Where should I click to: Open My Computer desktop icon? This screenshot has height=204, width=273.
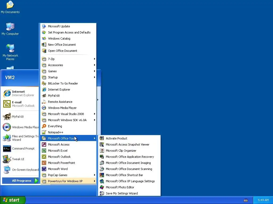point(10,29)
